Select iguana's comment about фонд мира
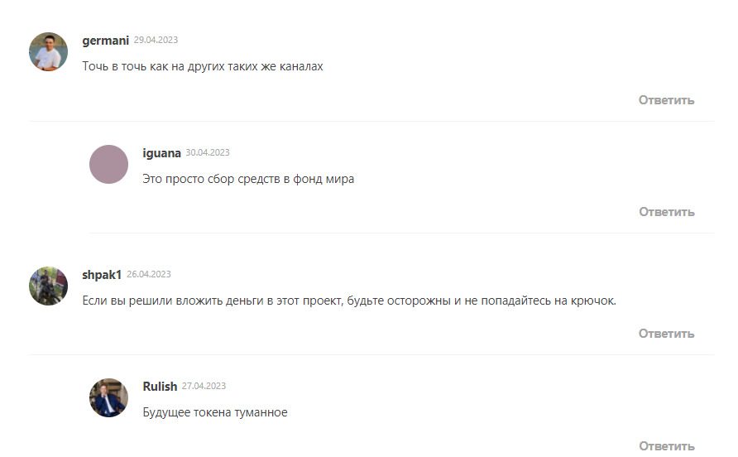Viewport: 738px width, 457px height. 248,179
